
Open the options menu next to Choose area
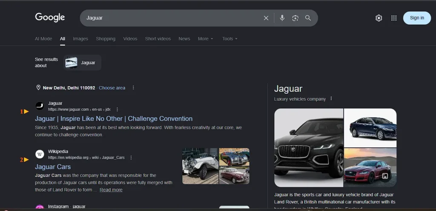point(133,87)
